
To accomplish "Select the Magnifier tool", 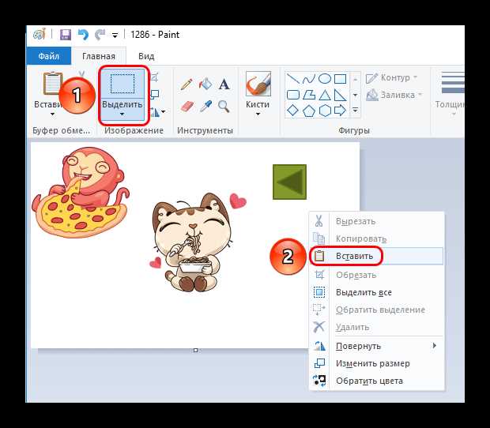I will point(224,107).
